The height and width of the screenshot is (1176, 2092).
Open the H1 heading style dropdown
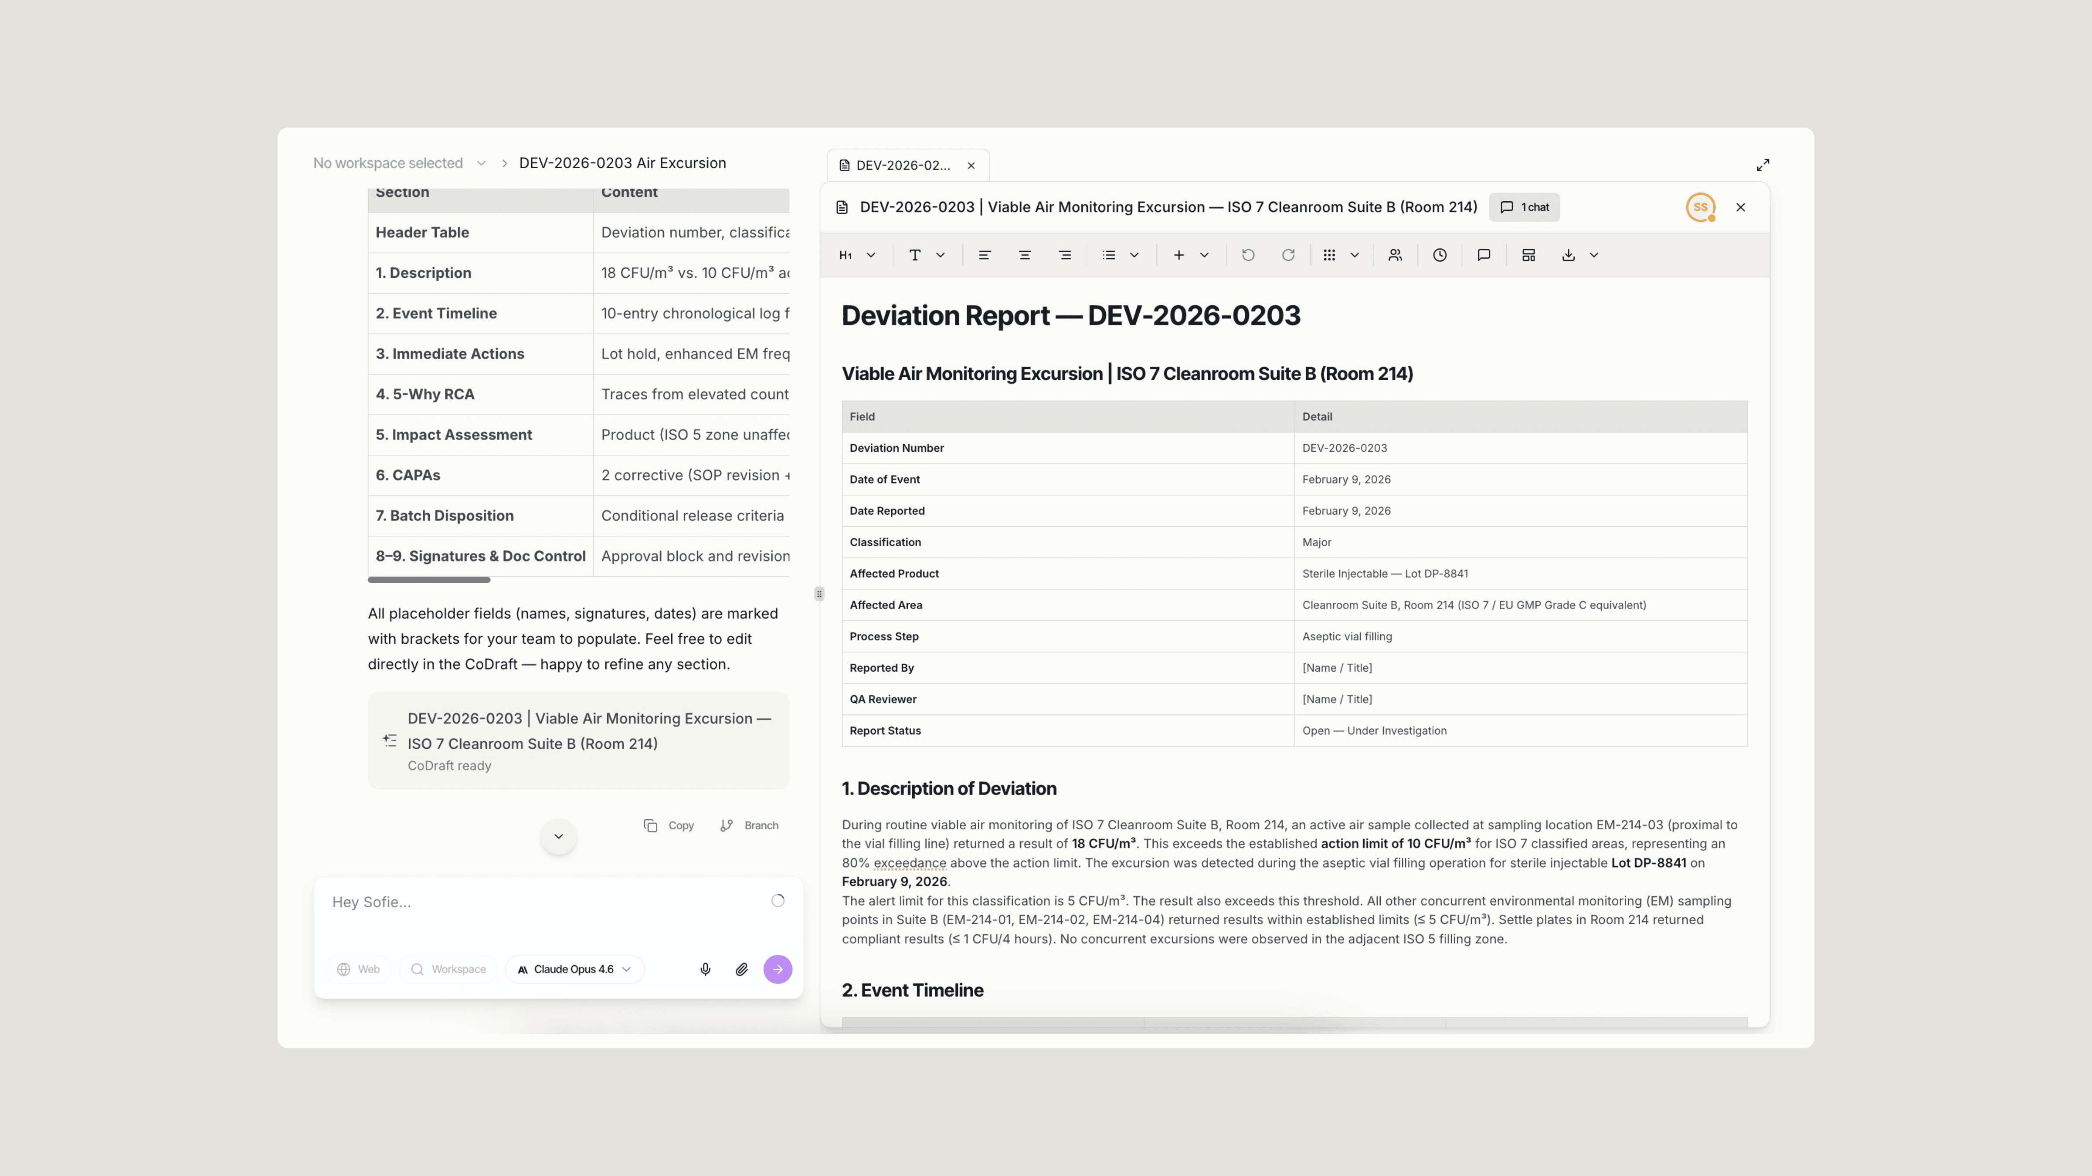pos(856,255)
